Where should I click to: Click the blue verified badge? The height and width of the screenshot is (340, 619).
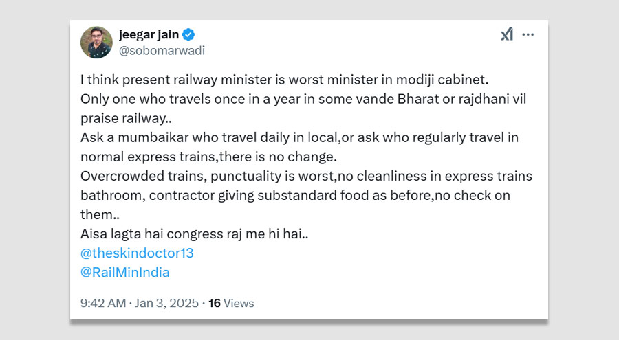[188, 34]
